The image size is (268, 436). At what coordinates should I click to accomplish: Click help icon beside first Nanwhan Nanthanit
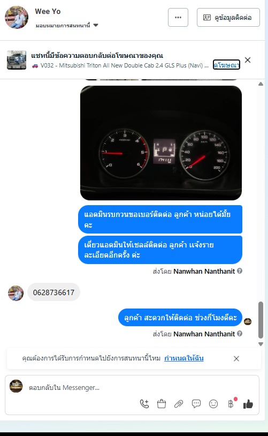(240, 271)
